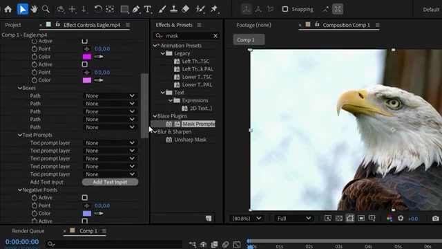This screenshot has height=249, width=442.
Task: Toggle the stopwatch for the blue Color property
Action: [35, 214]
